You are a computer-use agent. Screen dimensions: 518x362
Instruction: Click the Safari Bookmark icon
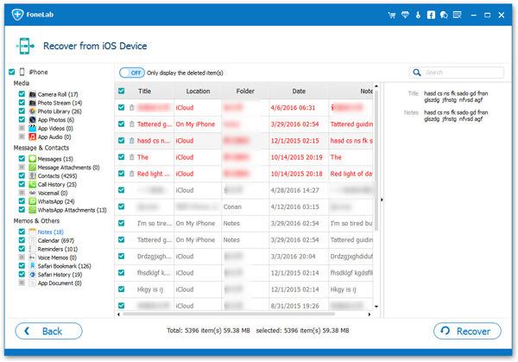point(33,266)
